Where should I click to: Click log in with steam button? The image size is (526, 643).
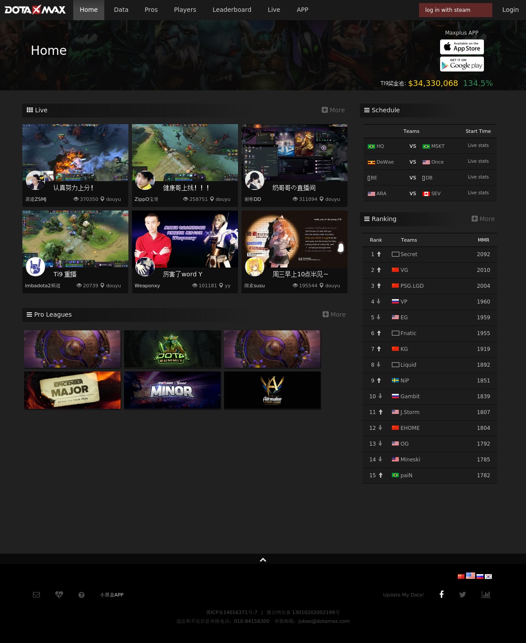click(x=455, y=10)
